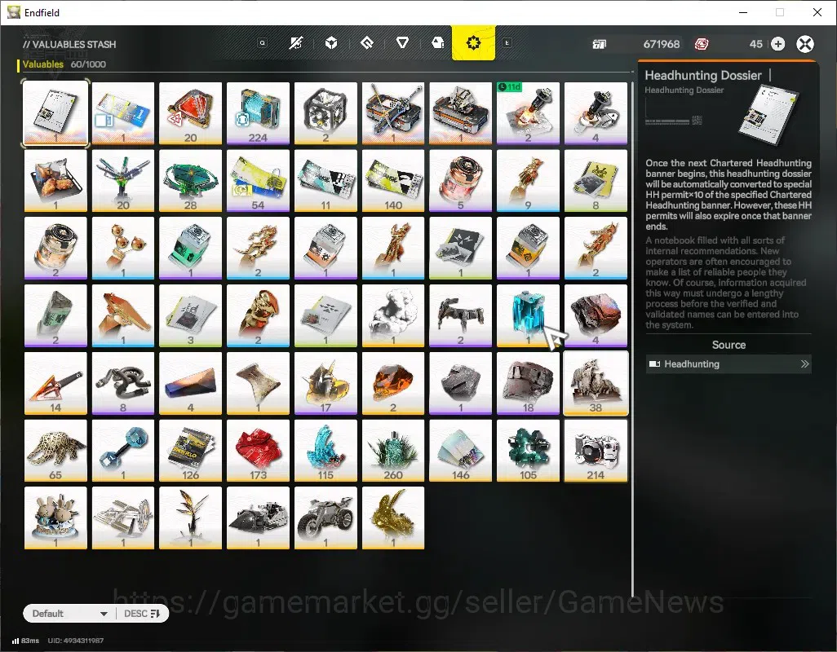This screenshot has height=652, width=837.
Task: Select the green tickets with 140
Action: (393, 181)
